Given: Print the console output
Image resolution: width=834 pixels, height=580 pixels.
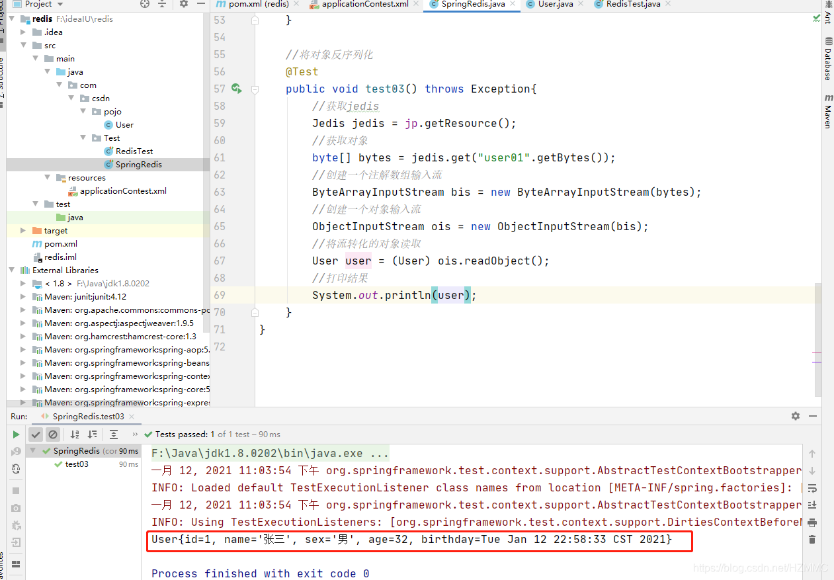Looking at the screenshot, I should [812, 522].
